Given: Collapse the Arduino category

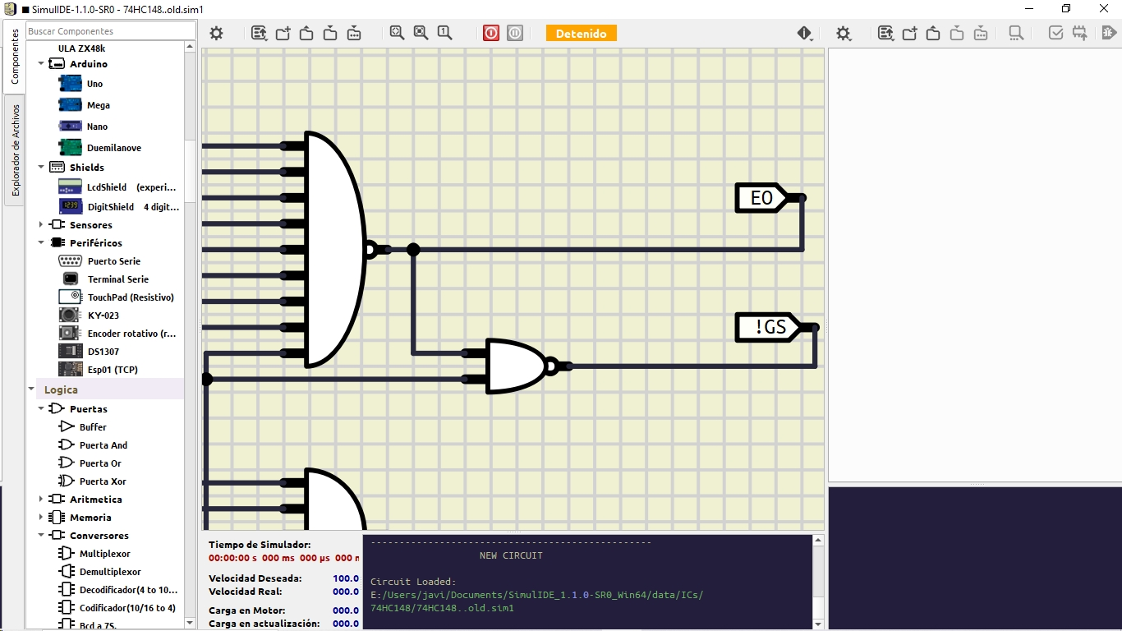Looking at the screenshot, I should pyautogui.click(x=41, y=64).
